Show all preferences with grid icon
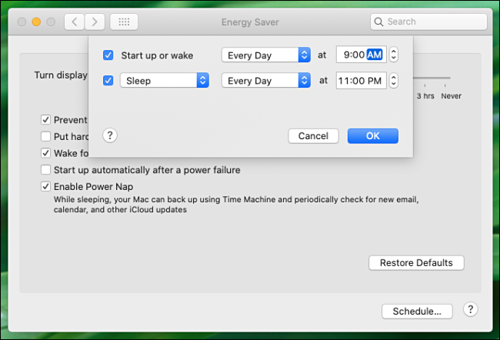Viewport: 500px width, 340px height. tap(124, 22)
